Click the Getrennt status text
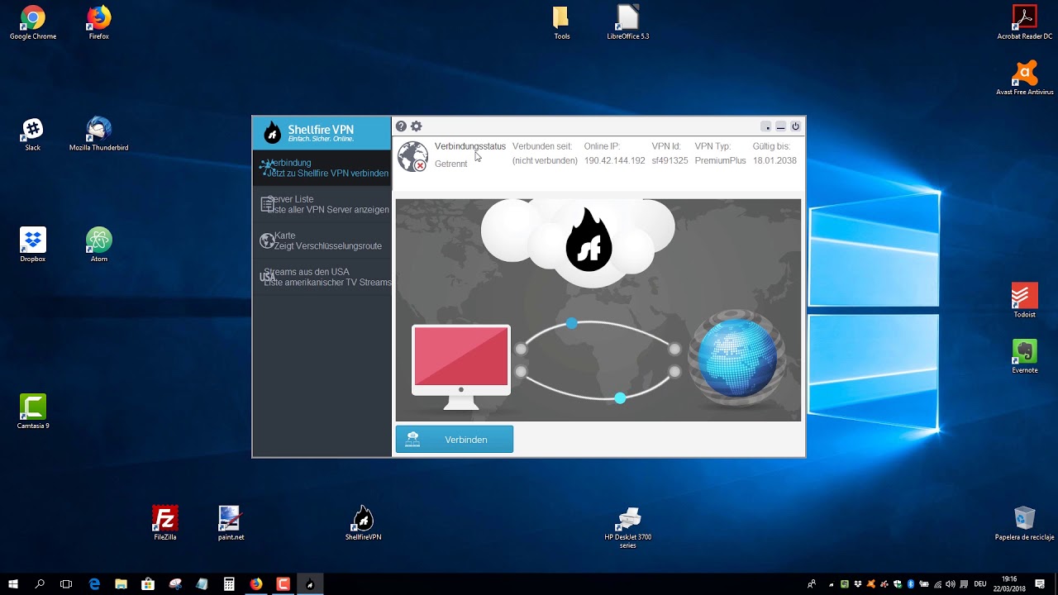1058x595 pixels. 451,164
